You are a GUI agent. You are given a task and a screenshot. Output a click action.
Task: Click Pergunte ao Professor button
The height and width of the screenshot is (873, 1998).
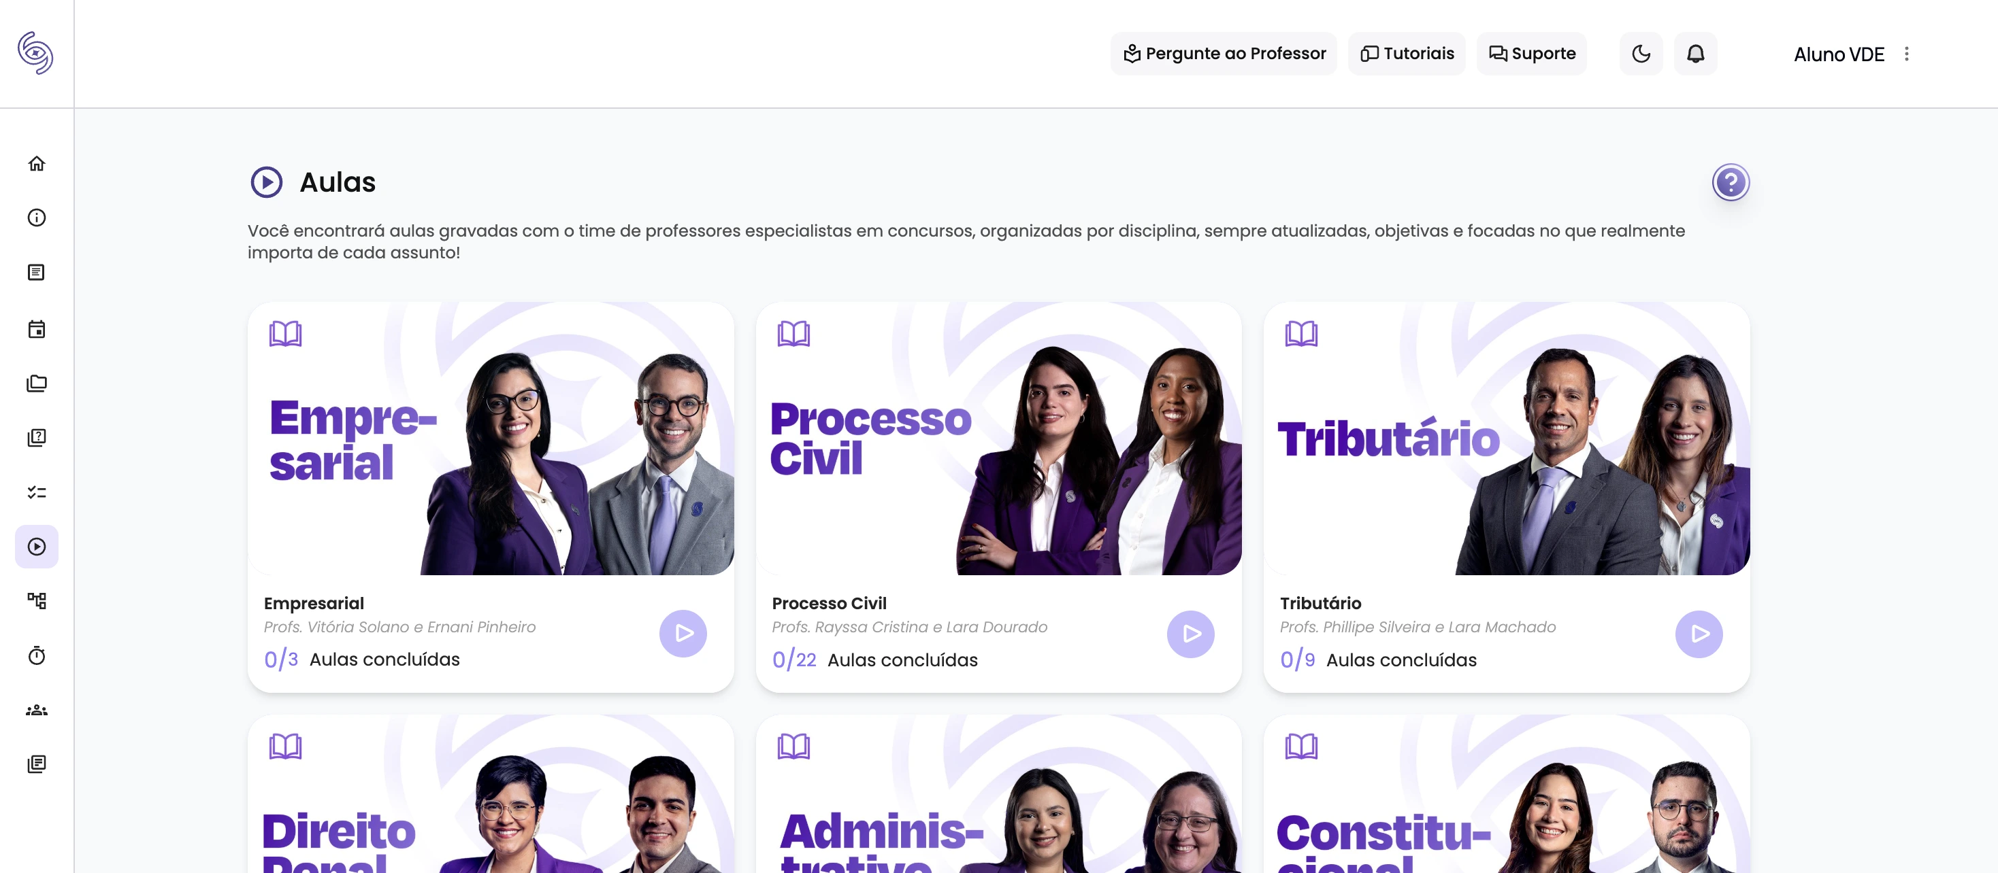pos(1224,54)
